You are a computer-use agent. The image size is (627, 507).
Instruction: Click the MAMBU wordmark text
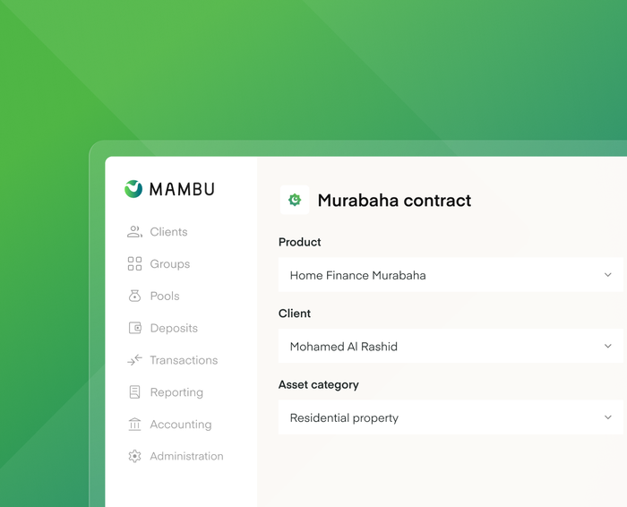[182, 189]
